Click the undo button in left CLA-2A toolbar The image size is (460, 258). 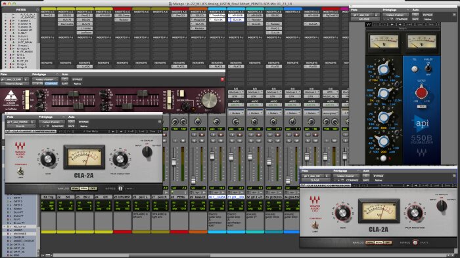coord(61,132)
